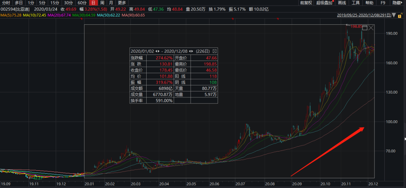Screen dimensions: 406x188
Task: Close the interval statistics popup
Action: click(x=215, y=51)
